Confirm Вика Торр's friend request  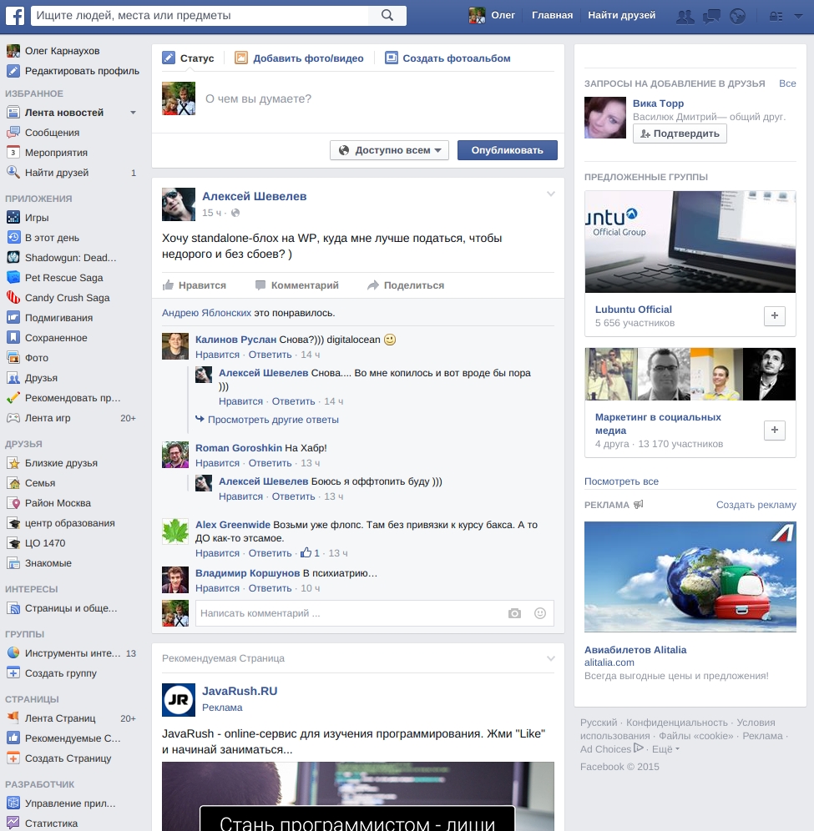click(x=680, y=133)
